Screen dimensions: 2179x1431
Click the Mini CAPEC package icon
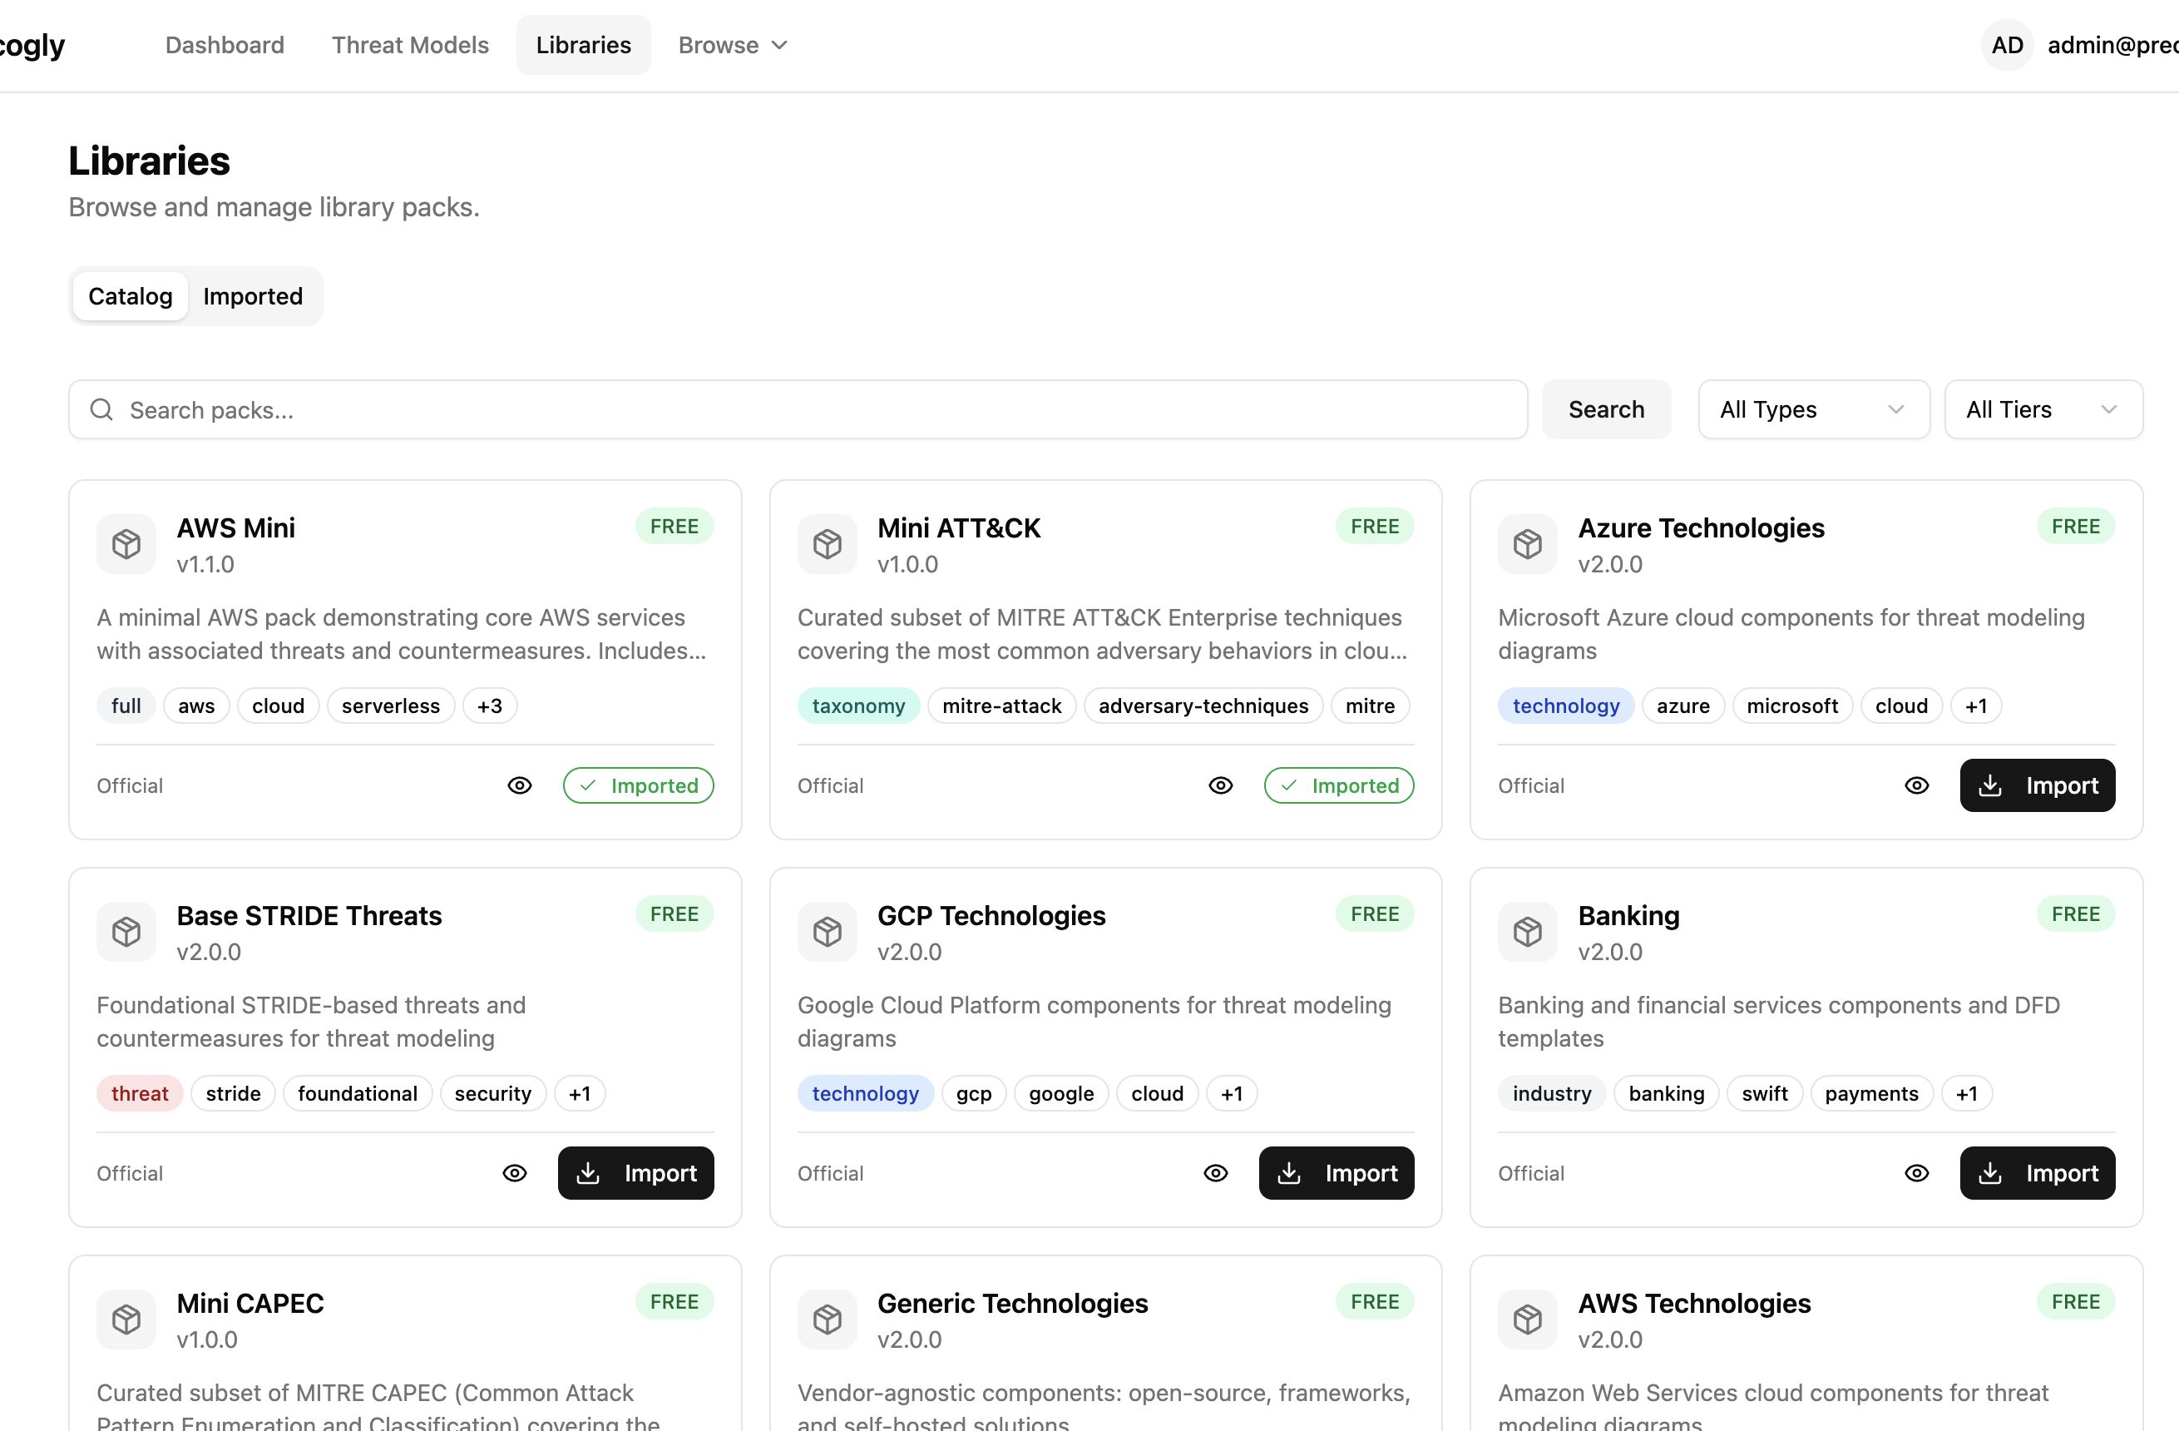pos(126,1320)
